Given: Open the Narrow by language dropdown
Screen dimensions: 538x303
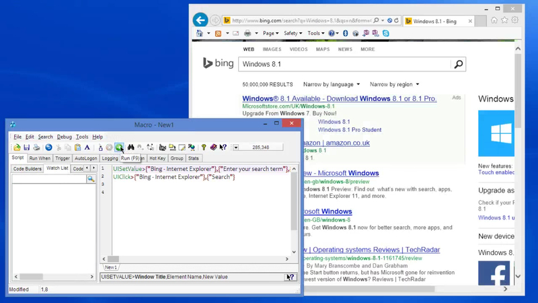Looking at the screenshot, I should 332,85.
